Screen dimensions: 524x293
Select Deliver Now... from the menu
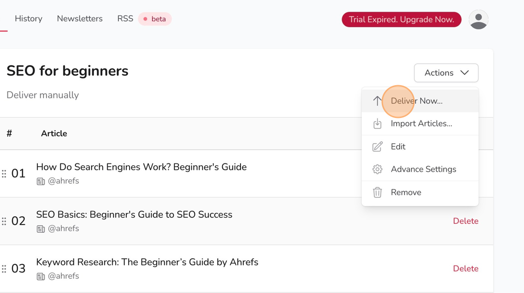tap(420, 101)
